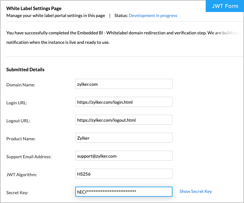Select the Status label text
The width and height of the screenshot is (244, 203).
(121, 15)
